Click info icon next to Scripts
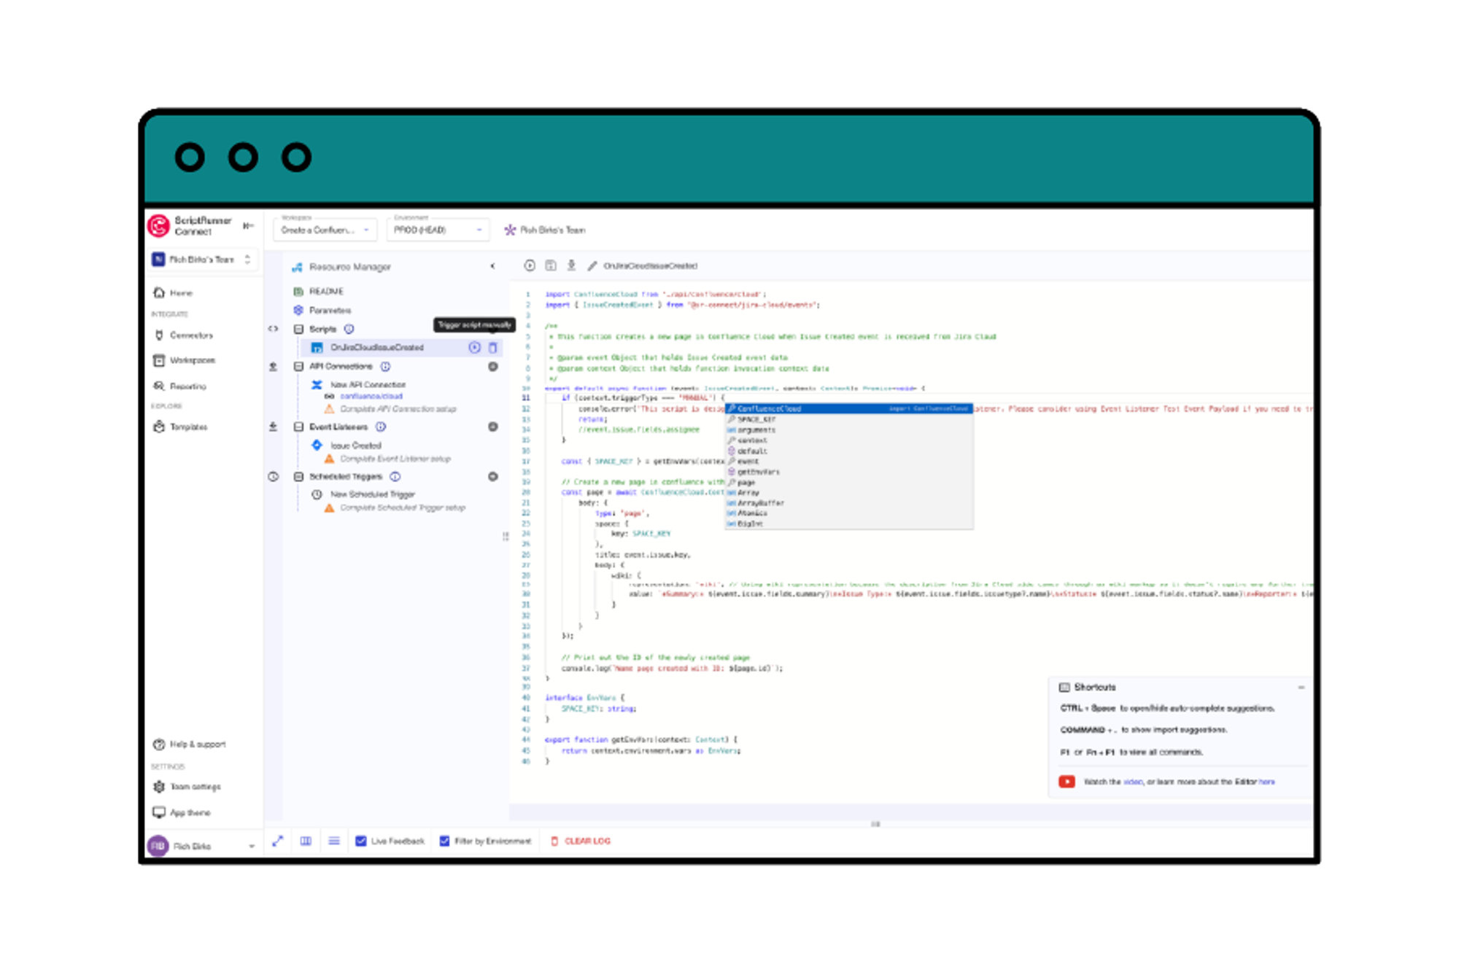Image resolution: width=1459 pixels, height=972 pixels. point(349,330)
